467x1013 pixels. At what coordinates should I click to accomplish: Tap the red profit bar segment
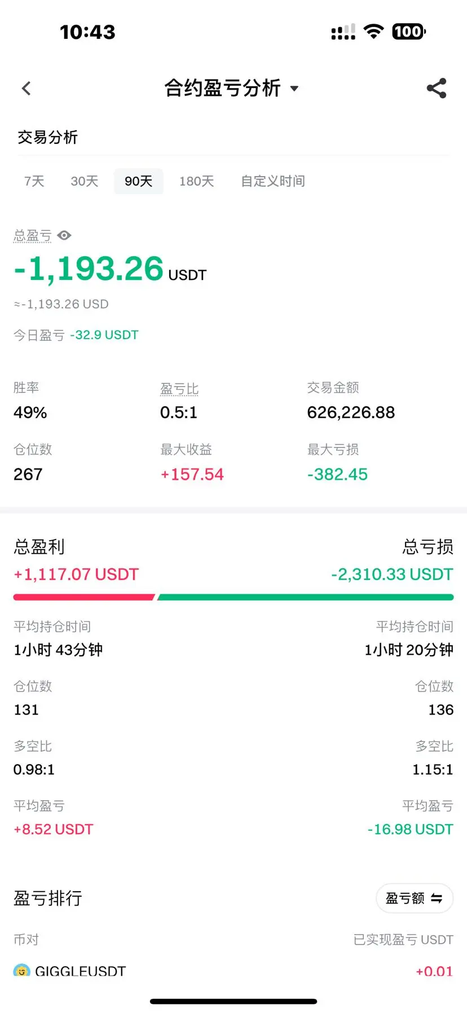pos(83,597)
